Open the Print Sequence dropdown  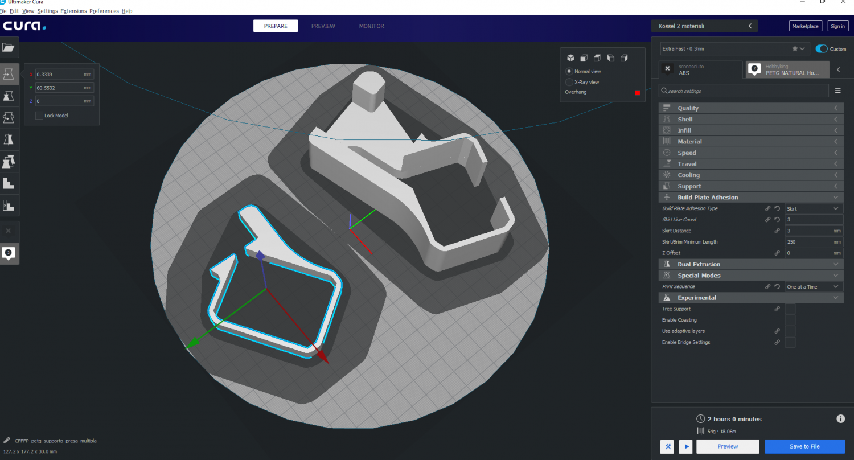click(x=812, y=287)
